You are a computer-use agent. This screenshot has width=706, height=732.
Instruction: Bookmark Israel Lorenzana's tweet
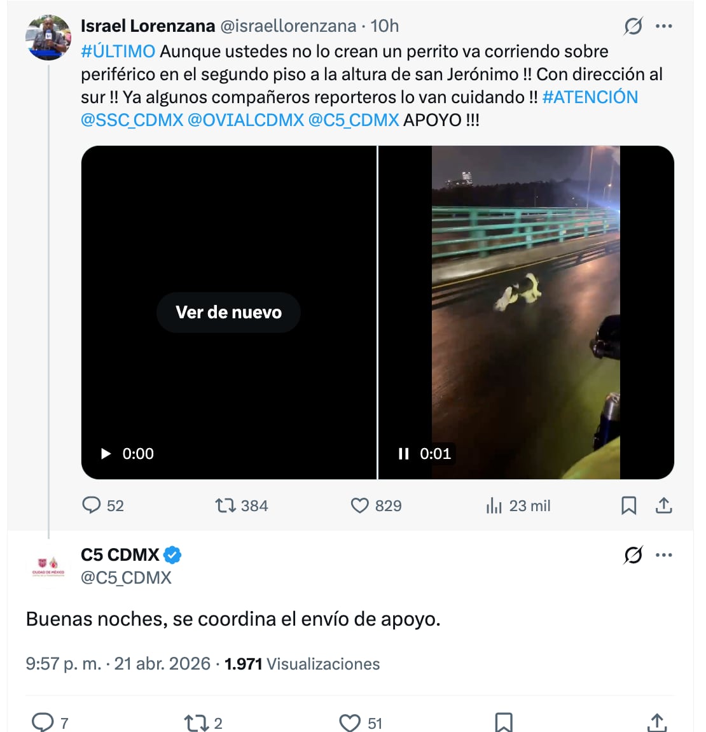point(630,505)
